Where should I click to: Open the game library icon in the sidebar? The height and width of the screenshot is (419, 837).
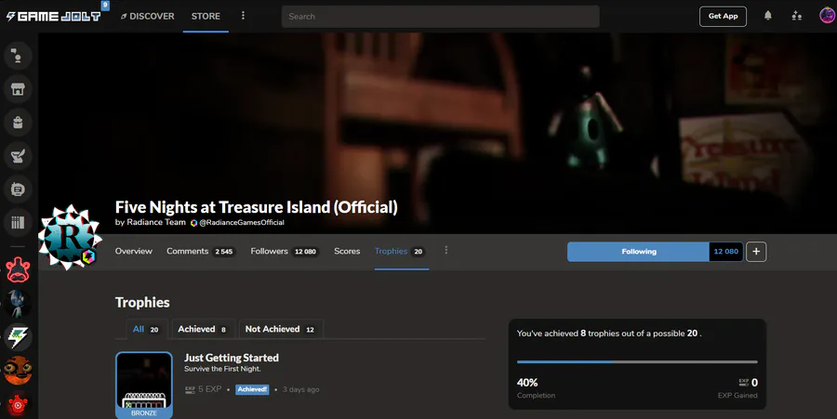[x=18, y=222]
